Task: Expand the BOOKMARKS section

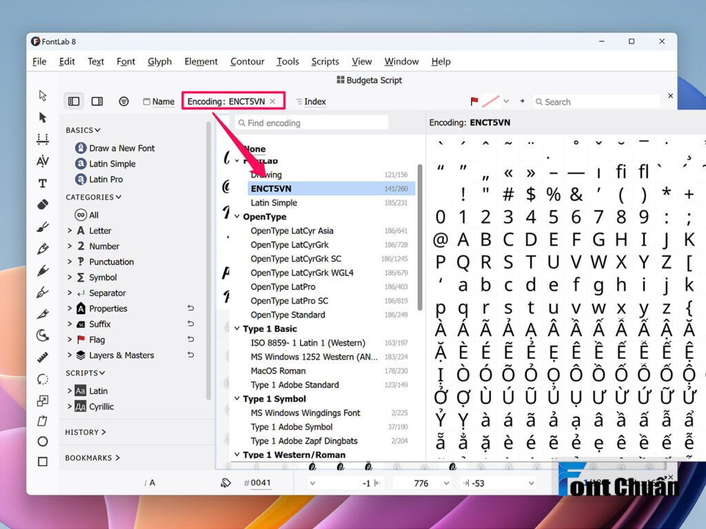Action: click(92, 458)
